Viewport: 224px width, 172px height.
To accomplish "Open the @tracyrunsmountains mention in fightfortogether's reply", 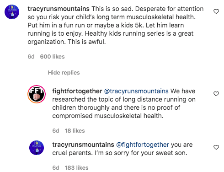I will (136, 91).
